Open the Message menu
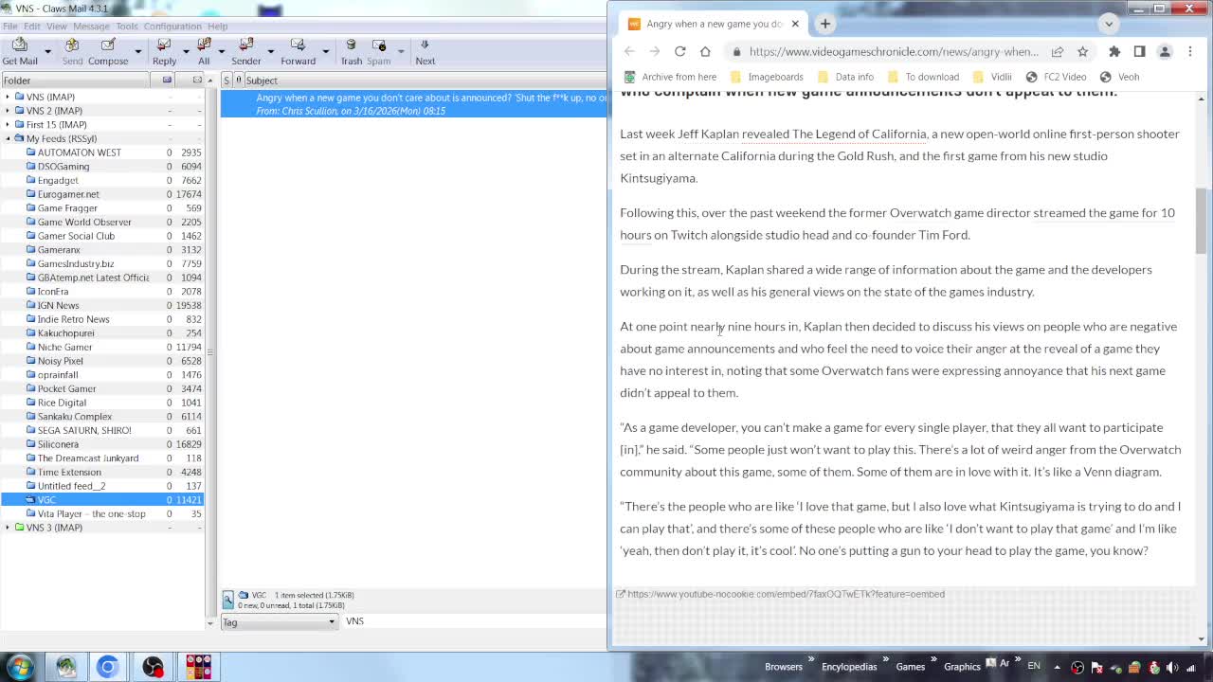1213x682 pixels. [x=91, y=27]
